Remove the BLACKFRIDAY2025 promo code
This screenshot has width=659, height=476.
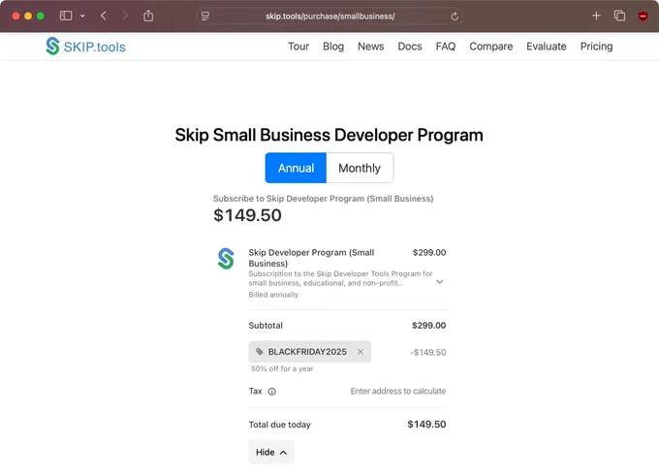[361, 352]
